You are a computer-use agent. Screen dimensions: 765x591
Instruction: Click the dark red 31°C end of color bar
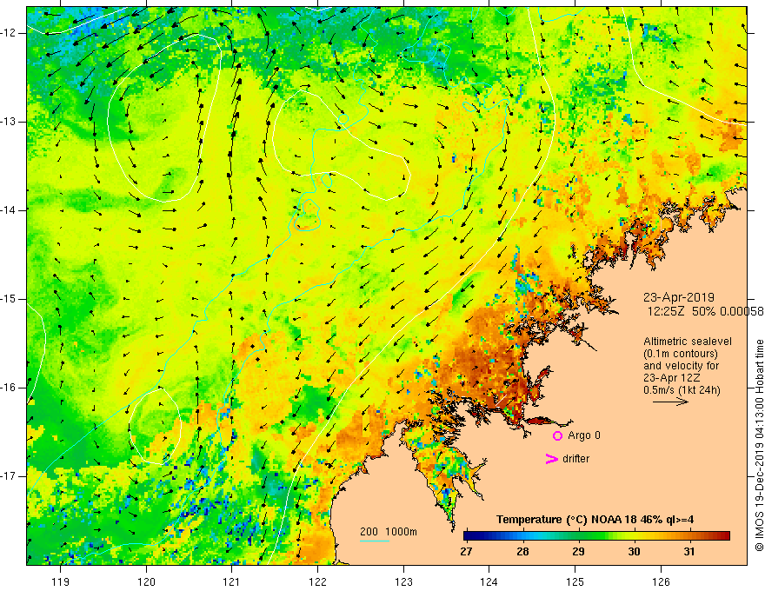[724, 536]
